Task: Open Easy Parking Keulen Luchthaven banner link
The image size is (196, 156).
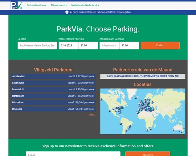Action: (x=143, y=76)
